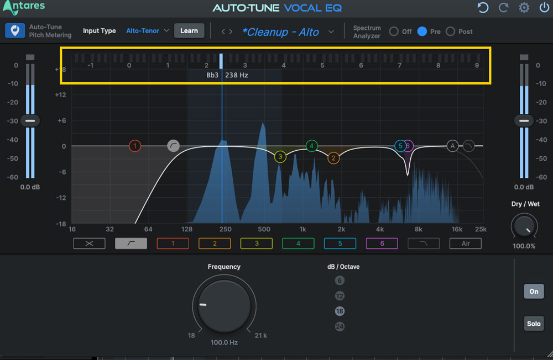Select orange band 2 node on curve
This screenshot has width=553, height=360.
[x=333, y=158]
